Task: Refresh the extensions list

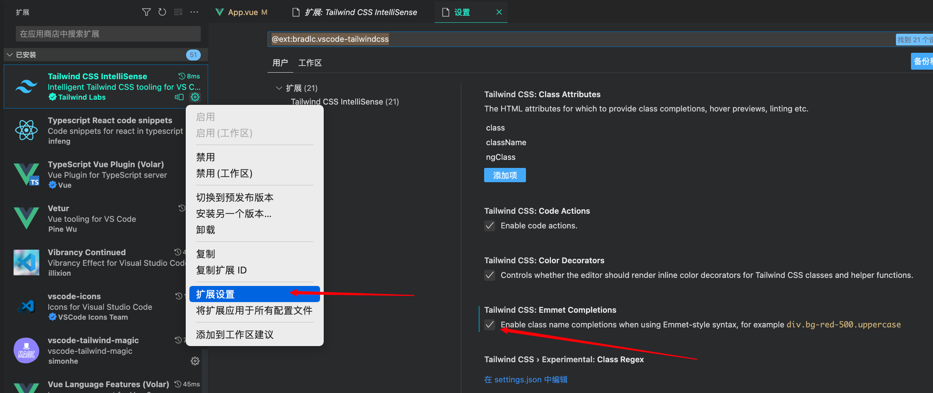Action: coord(162,12)
